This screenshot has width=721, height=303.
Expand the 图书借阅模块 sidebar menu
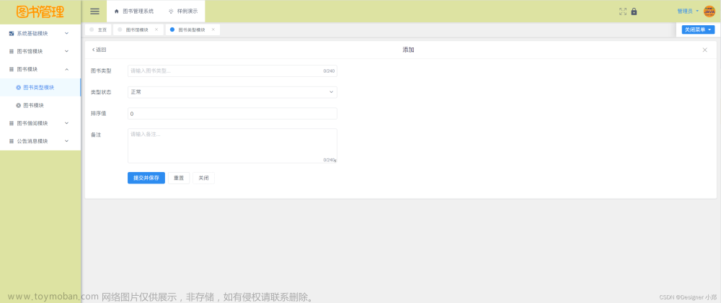point(66,123)
